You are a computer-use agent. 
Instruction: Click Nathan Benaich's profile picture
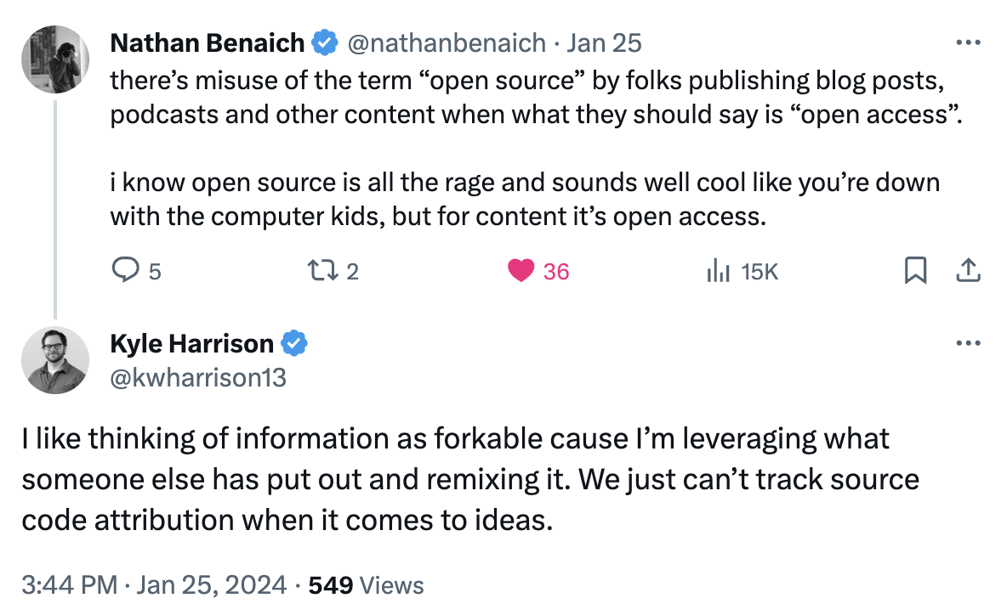click(55, 59)
